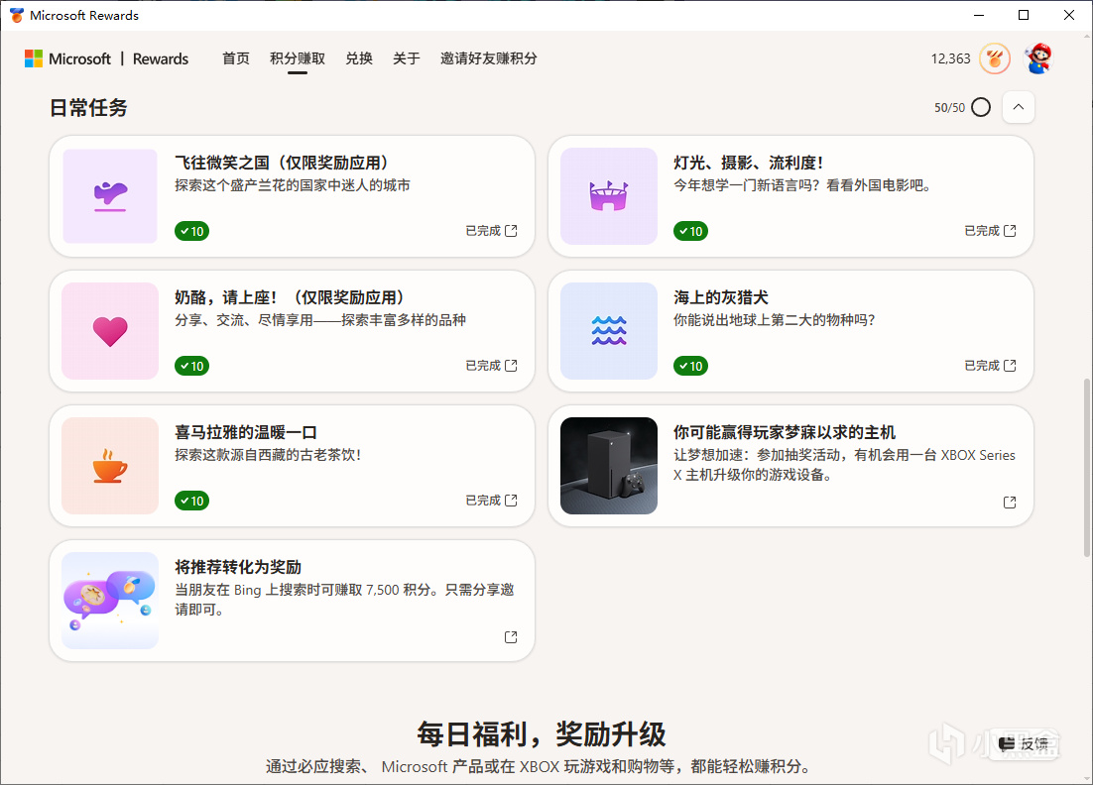This screenshot has width=1093, height=785.
Task: Click the 反馈 feedback button
Action: [x=1024, y=744]
